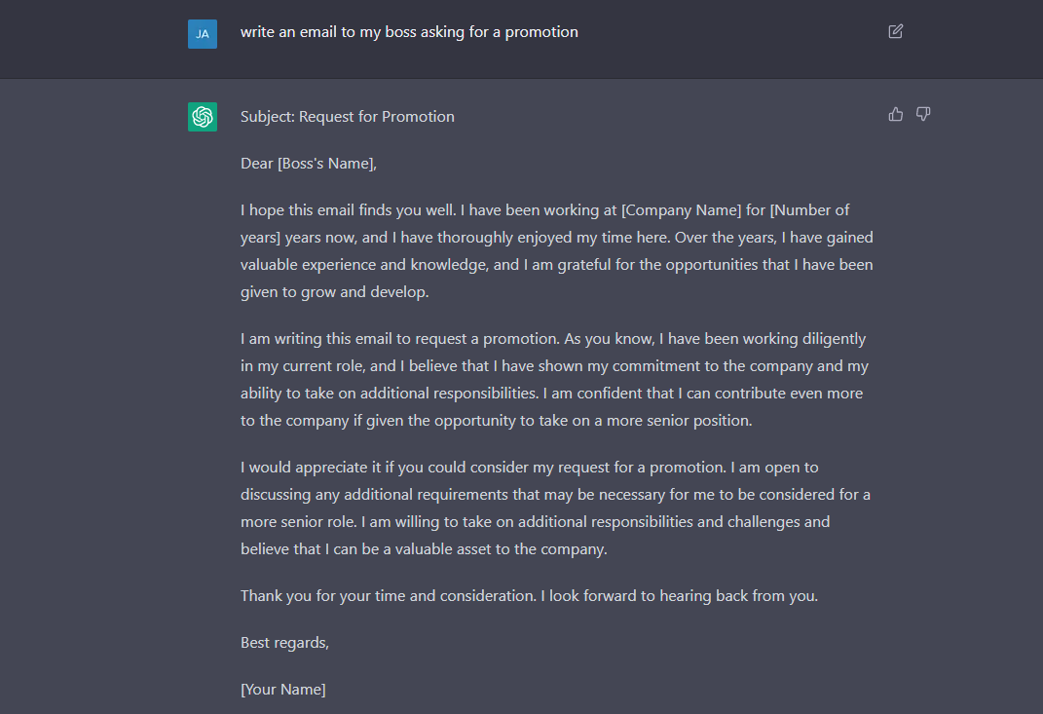The image size is (1043, 714).
Task: Rate the response with a thumbs down
Action: 922,114
